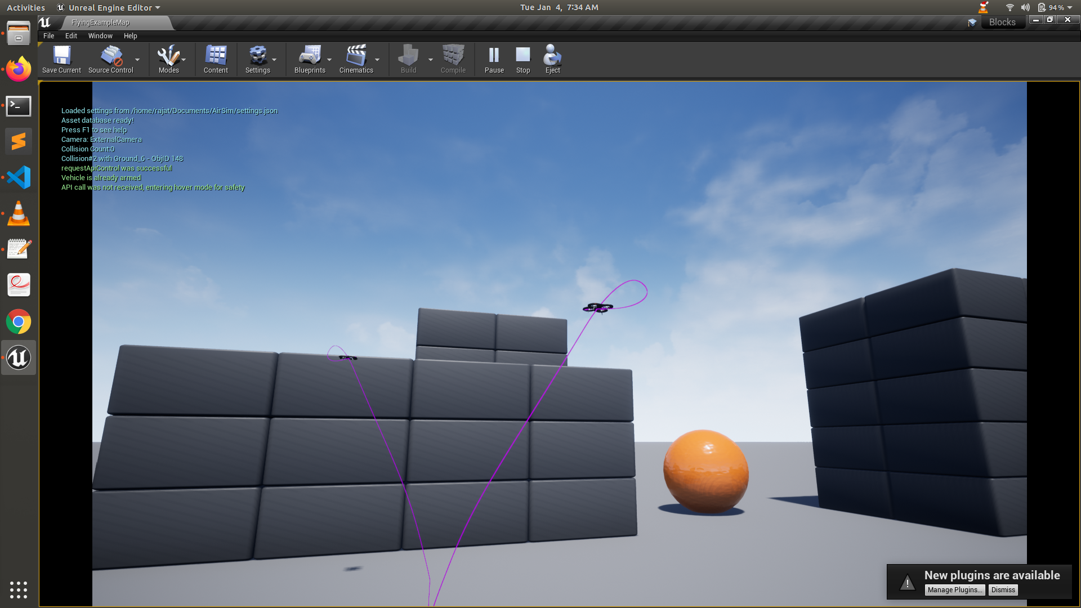Expand the Settings dropdown arrow

point(275,59)
